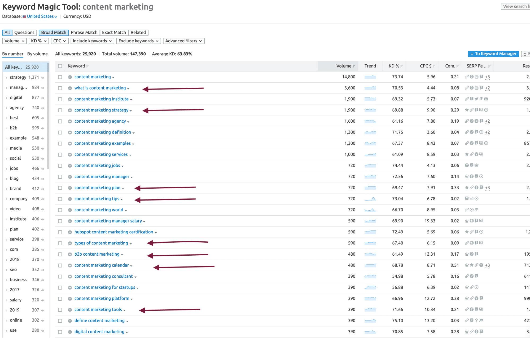
Task: Check the select-all checkbox in the table header
Action: (60, 66)
